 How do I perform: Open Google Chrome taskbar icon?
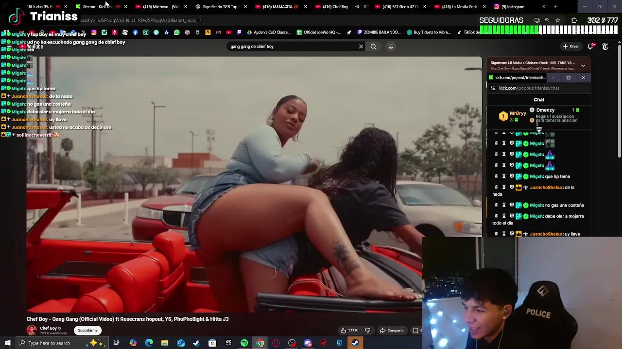[260, 343]
